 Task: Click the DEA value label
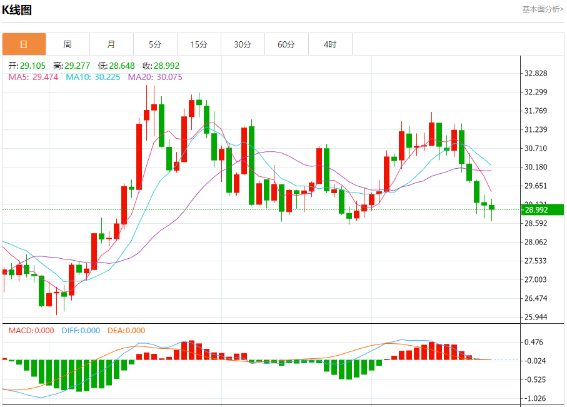click(x=126, y=331)
